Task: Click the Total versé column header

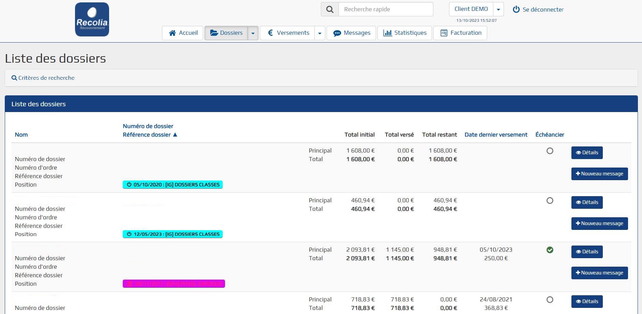Action: [x=399, y=135]
